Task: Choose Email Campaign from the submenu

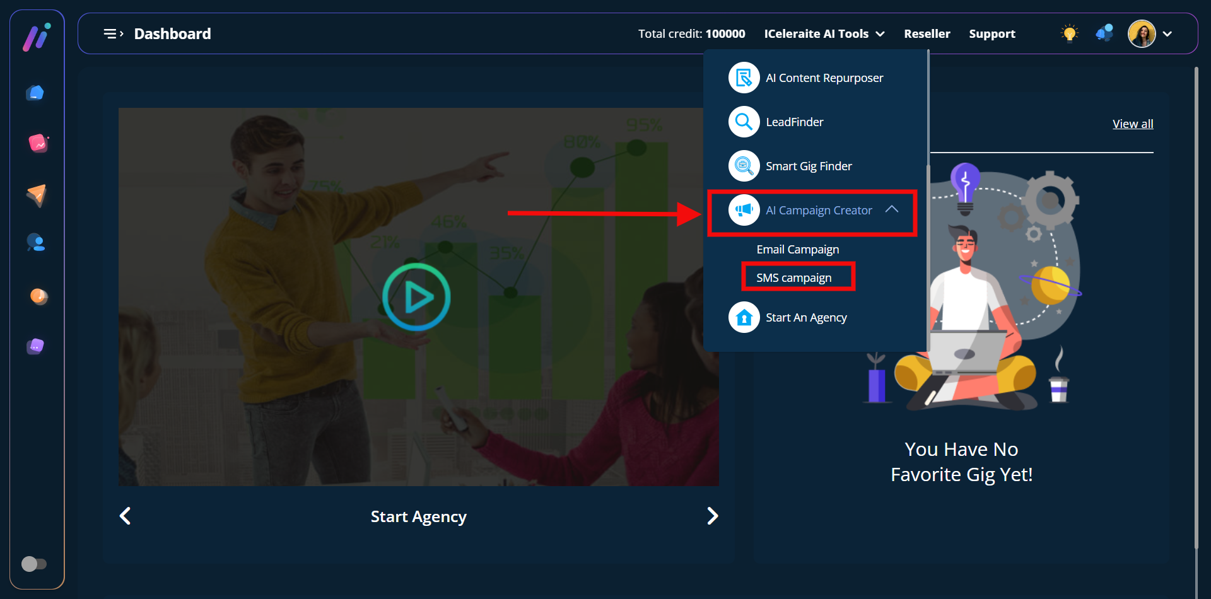Action: point(797,250)
